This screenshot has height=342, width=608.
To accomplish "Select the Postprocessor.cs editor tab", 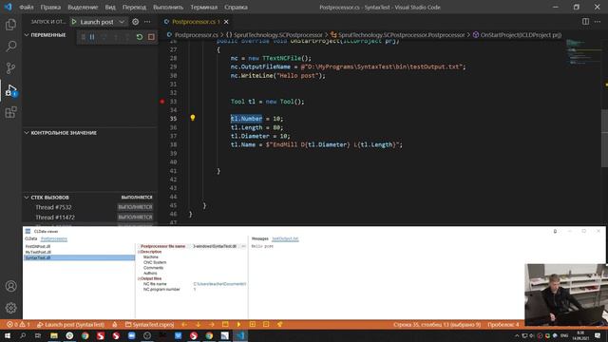I will point(197,22).
